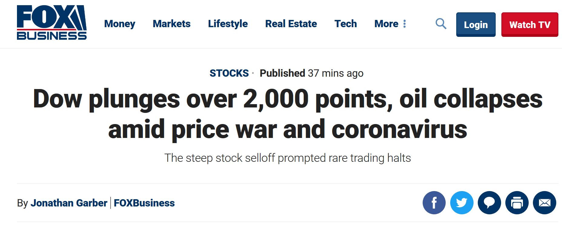562x230 pixels.
Task: Select the Real Estate menu item
Action: (291, 24)
